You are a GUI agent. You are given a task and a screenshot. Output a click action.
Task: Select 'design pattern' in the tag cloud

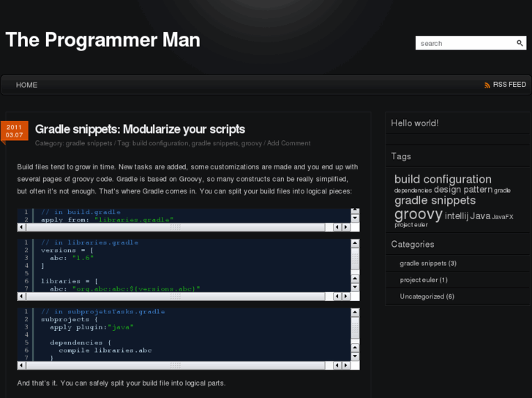tap(463, 189)
